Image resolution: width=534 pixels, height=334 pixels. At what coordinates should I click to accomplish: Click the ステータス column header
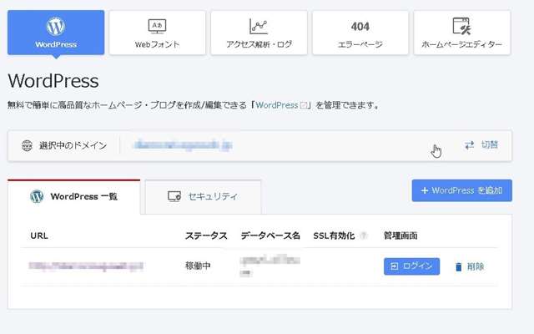pos(206,236)
